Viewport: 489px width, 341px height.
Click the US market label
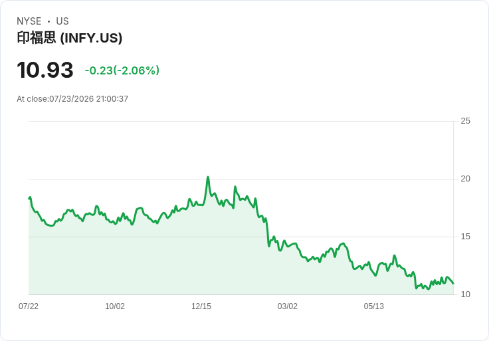click(62, 21)
